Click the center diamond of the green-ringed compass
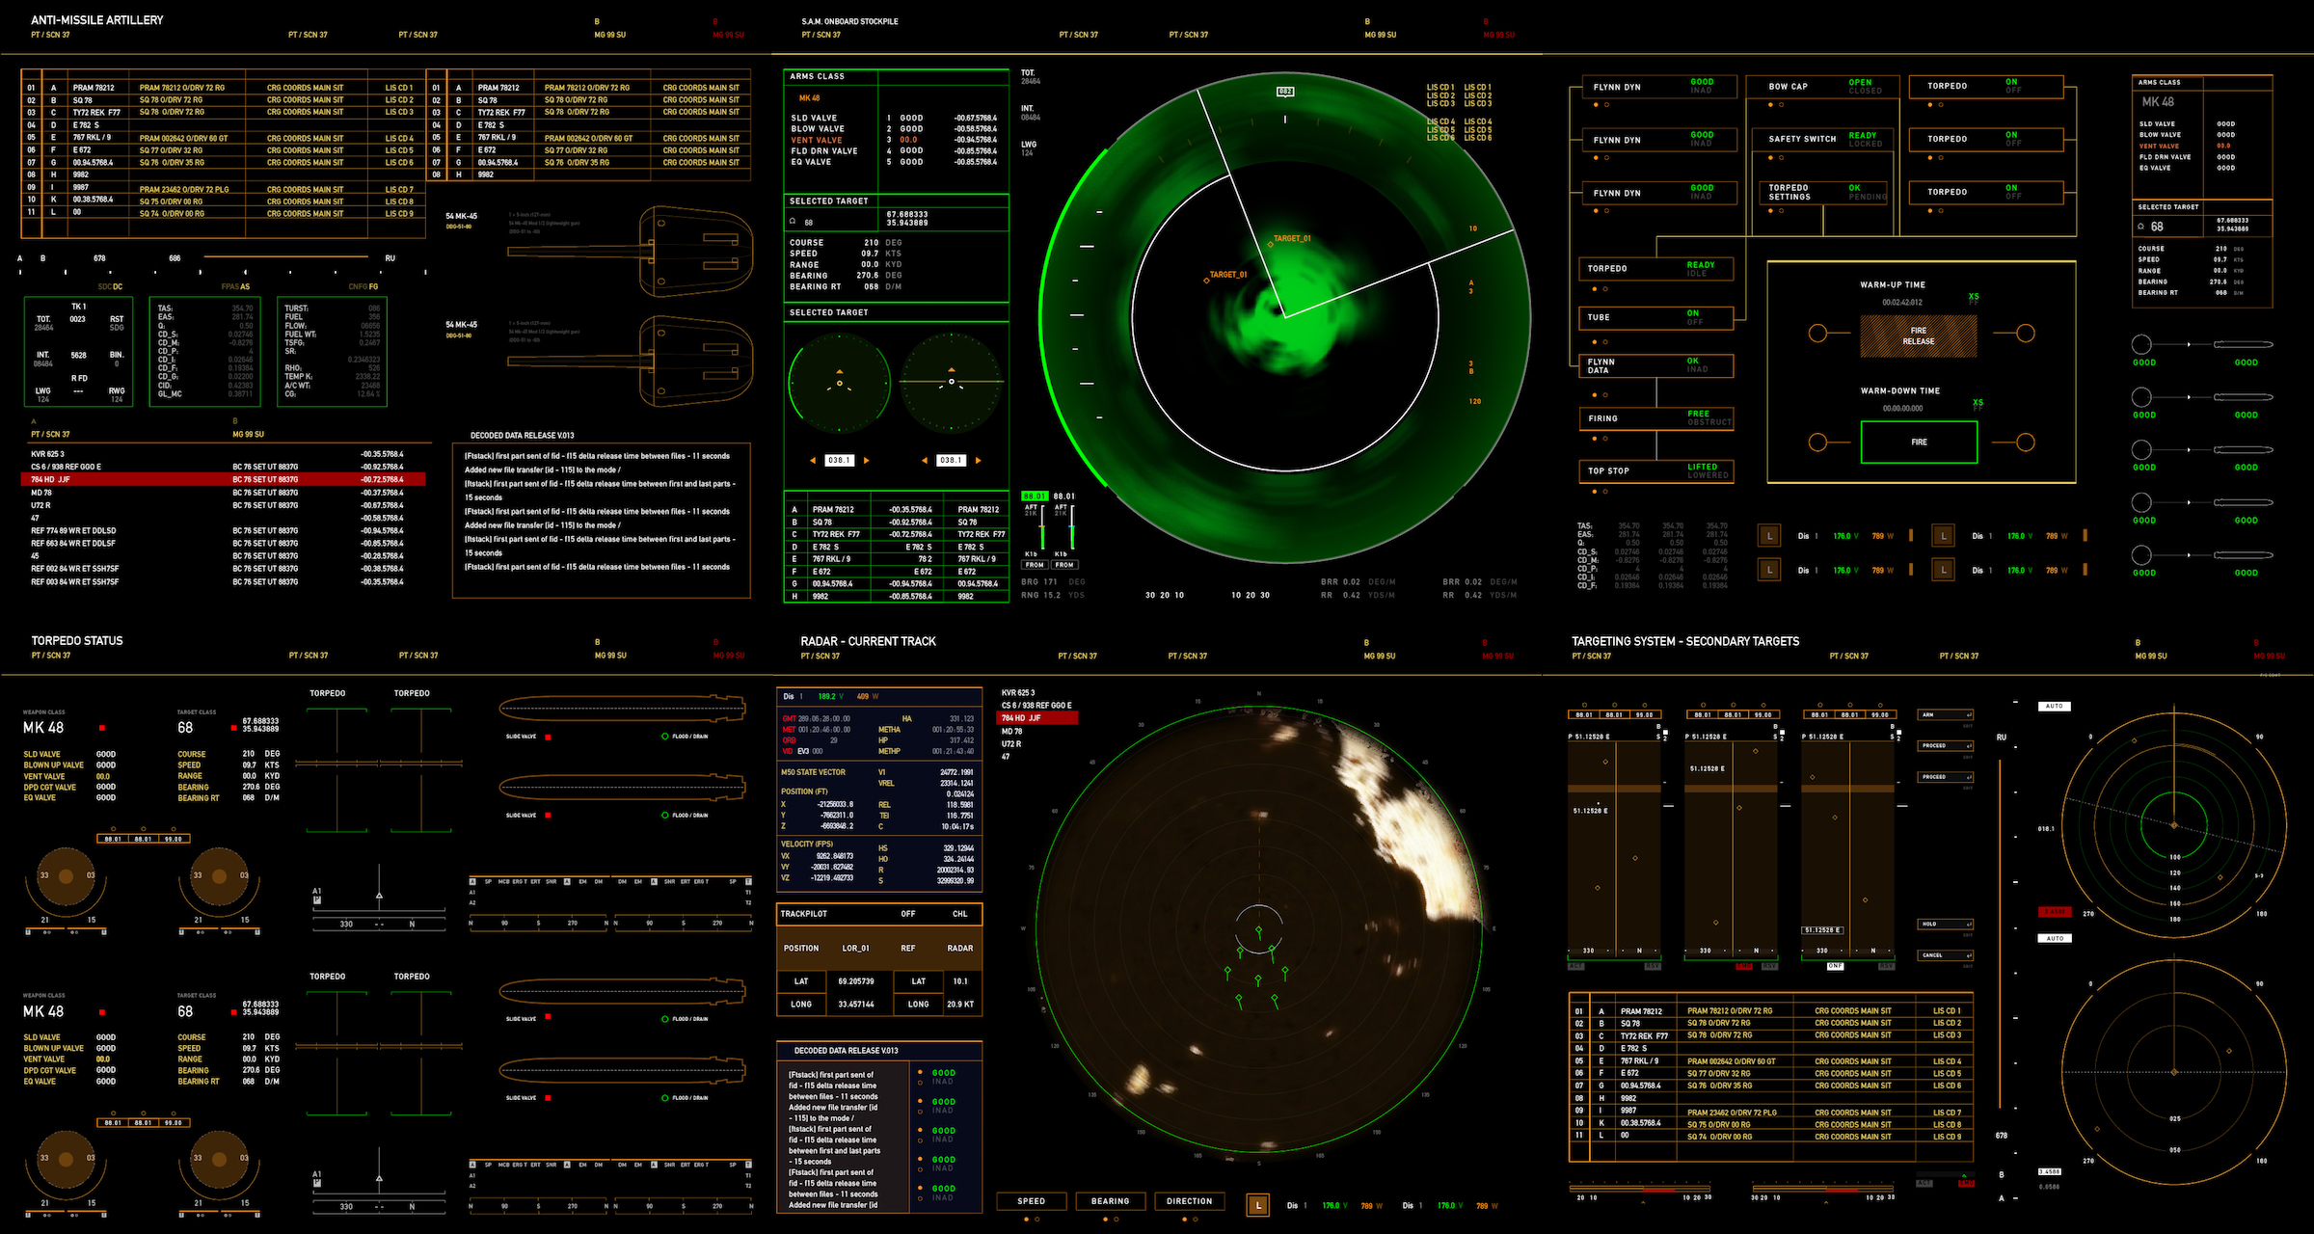Image resolution: width=2314 pixels, height=1234 pixels. pos(2174,825)
